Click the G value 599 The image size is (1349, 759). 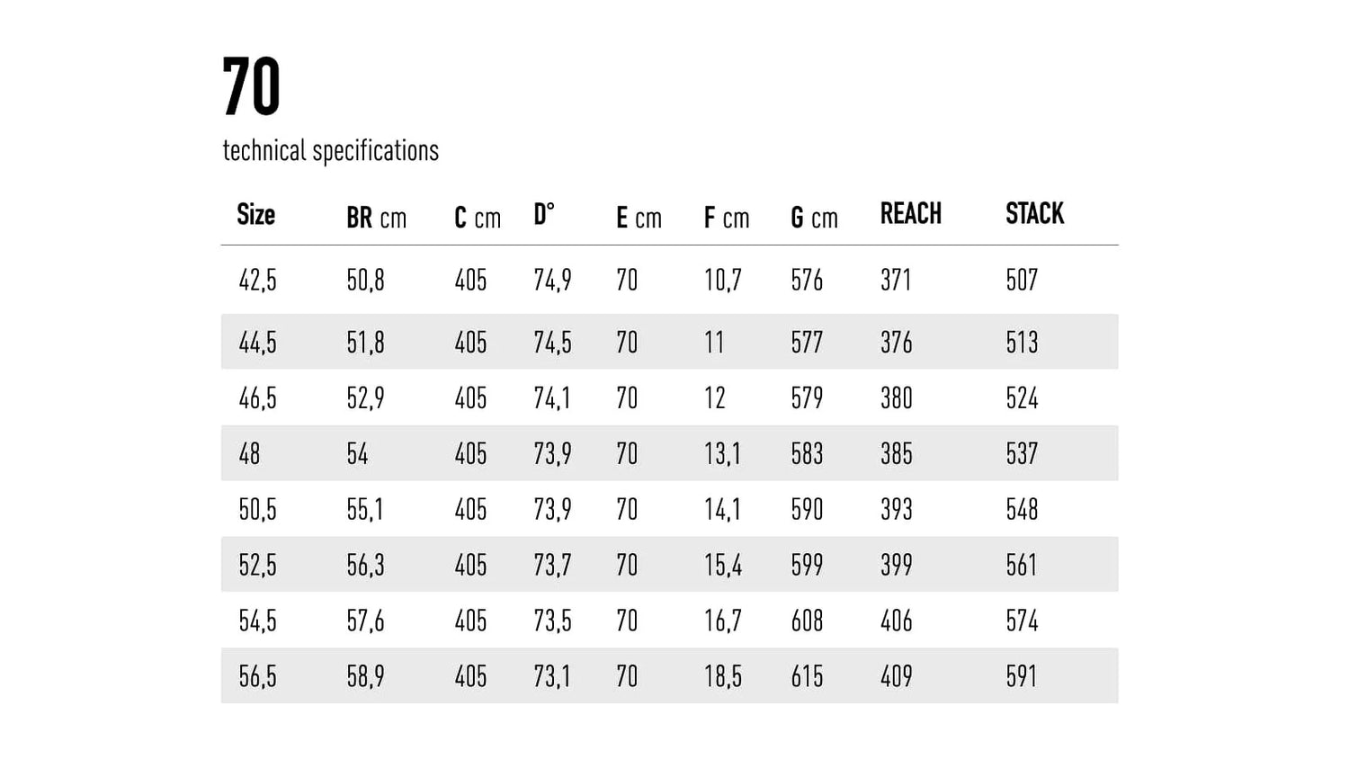(x=807, y=566)
